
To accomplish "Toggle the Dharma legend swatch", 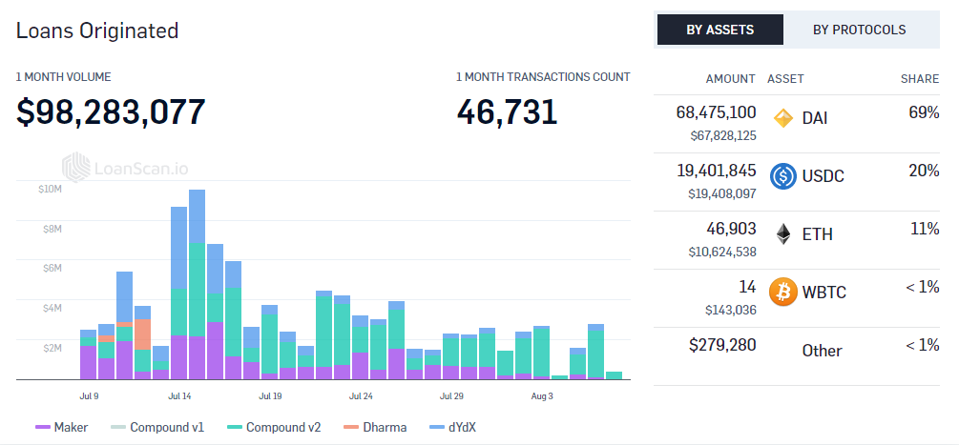I will 351,427.
